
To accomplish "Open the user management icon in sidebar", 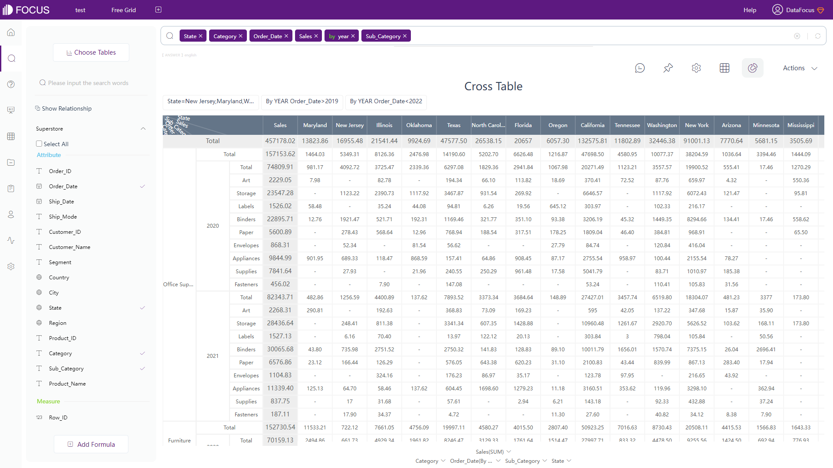I will click(x=11, y=214).
